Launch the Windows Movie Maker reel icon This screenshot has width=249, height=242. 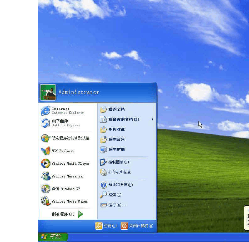(46, 201)
